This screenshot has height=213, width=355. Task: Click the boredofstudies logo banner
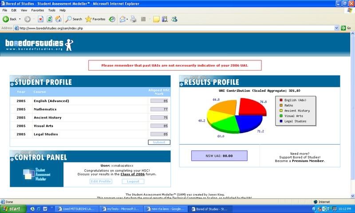pos(39,44)
